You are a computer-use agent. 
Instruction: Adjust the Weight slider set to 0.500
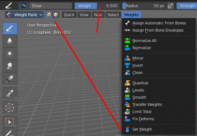97,6
